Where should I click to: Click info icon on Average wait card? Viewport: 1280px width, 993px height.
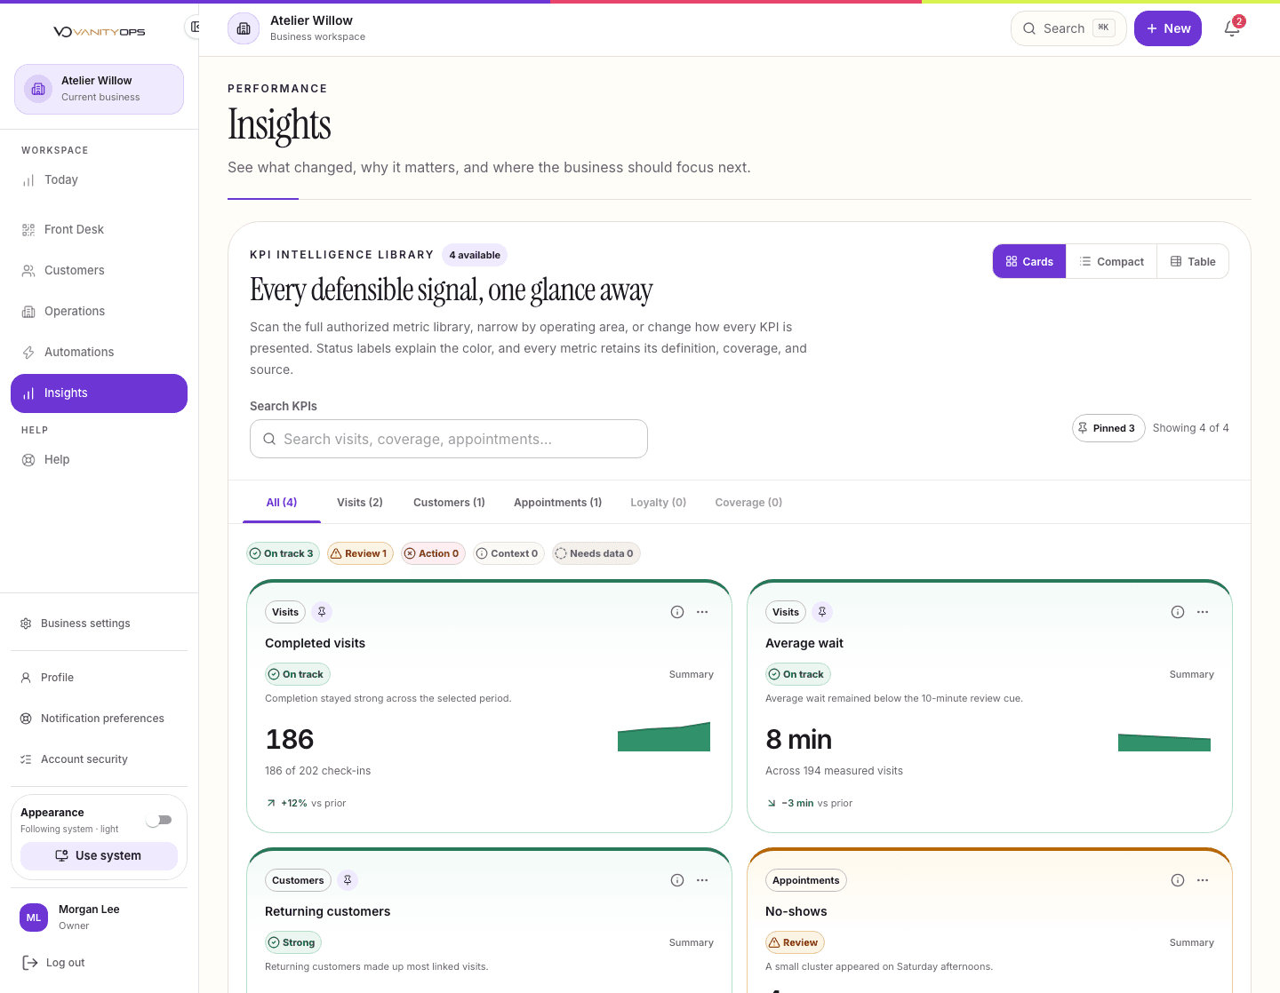tap(1178, 612)
